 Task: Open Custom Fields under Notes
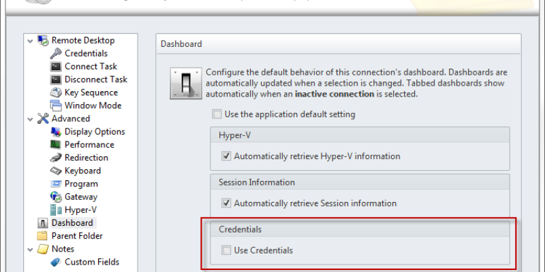(91, 262)
